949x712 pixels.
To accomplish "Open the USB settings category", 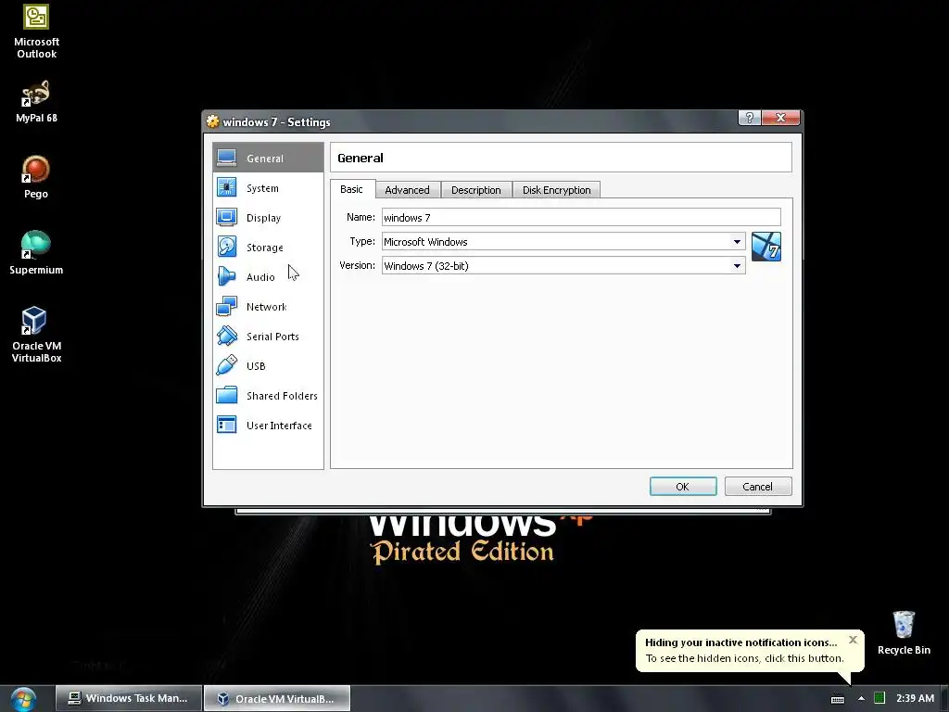I will 268,365.
